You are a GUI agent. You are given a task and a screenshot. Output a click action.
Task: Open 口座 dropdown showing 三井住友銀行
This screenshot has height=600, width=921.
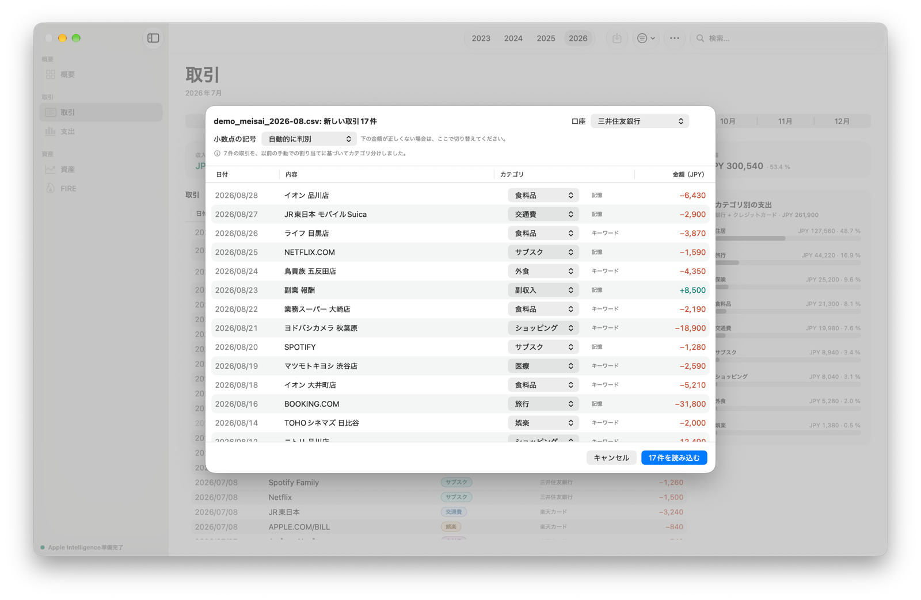pyautogui.click(x=640, y=121)
